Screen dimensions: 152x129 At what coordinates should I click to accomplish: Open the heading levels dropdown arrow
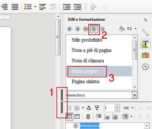pyautogui.click(x=131, y=117)
